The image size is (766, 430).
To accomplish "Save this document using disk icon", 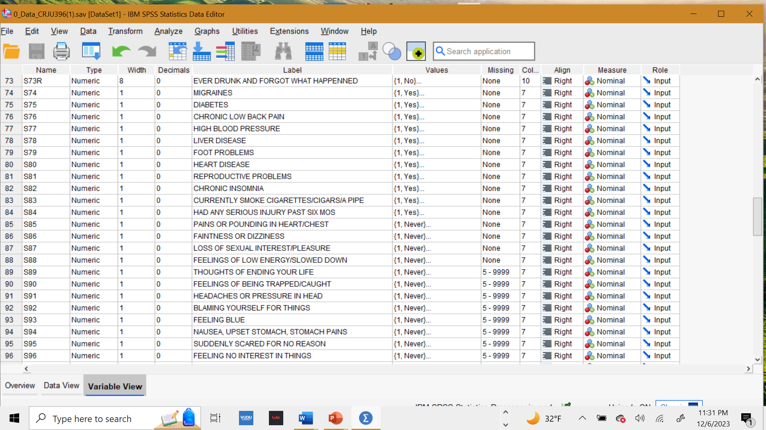I will pos(37,51).
